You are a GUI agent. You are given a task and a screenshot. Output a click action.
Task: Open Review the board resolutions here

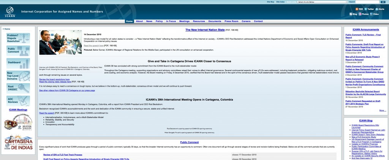coord(54,79)
